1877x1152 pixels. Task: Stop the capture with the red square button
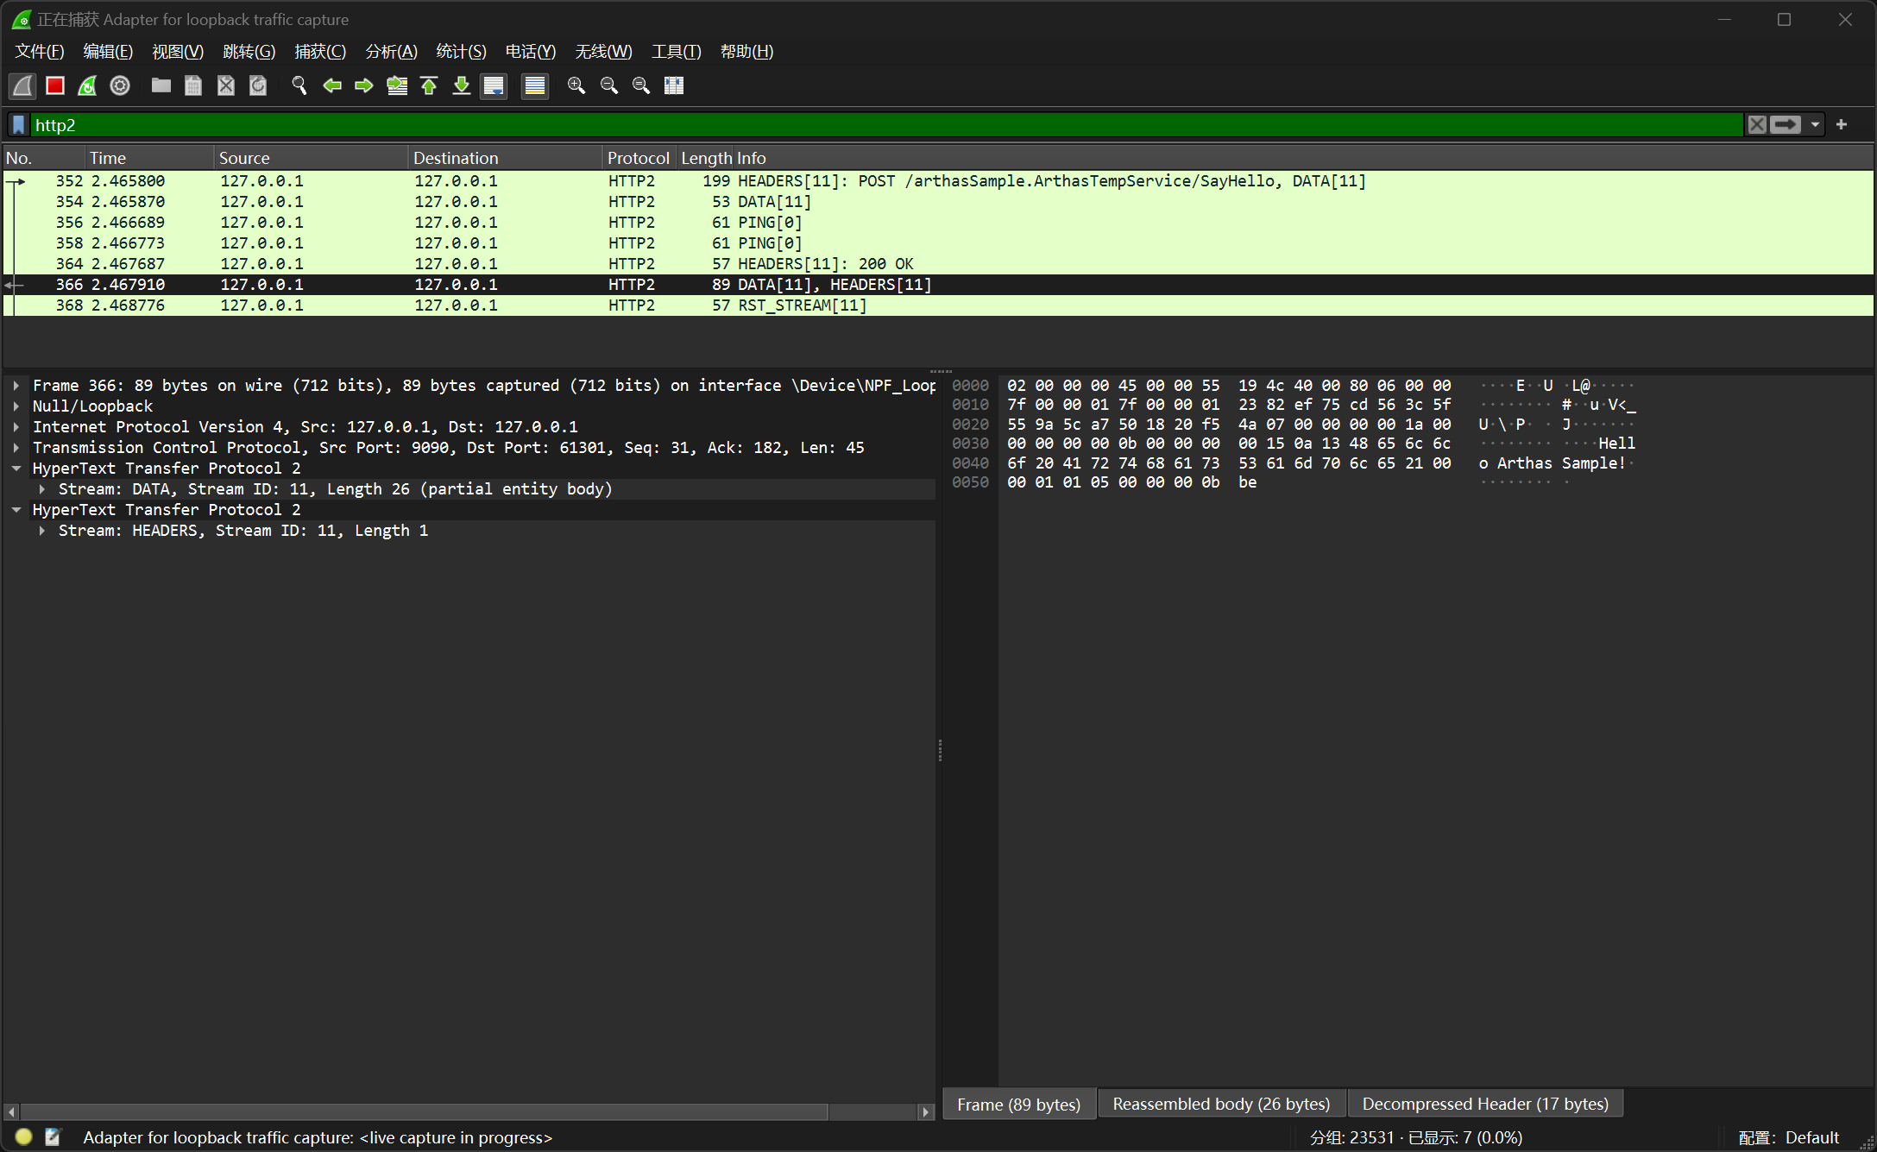pos(55,85)
